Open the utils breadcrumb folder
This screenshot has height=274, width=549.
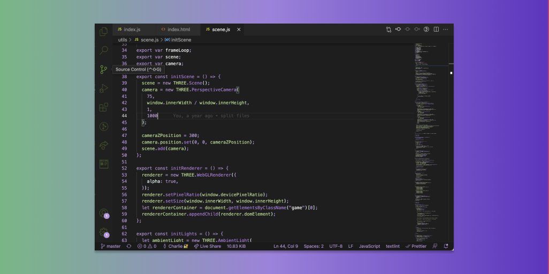click(123, 40)
